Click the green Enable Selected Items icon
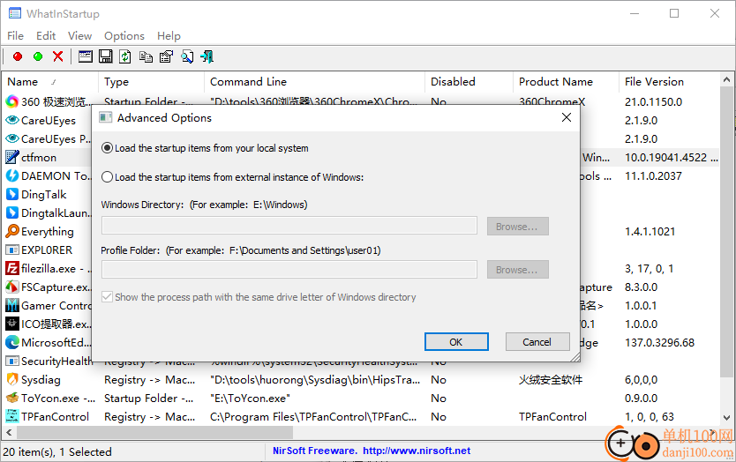This screenshot has width=736, height=462. click(x=38, y=56)
